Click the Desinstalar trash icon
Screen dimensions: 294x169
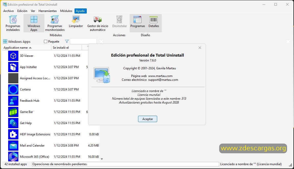[119, 19]
